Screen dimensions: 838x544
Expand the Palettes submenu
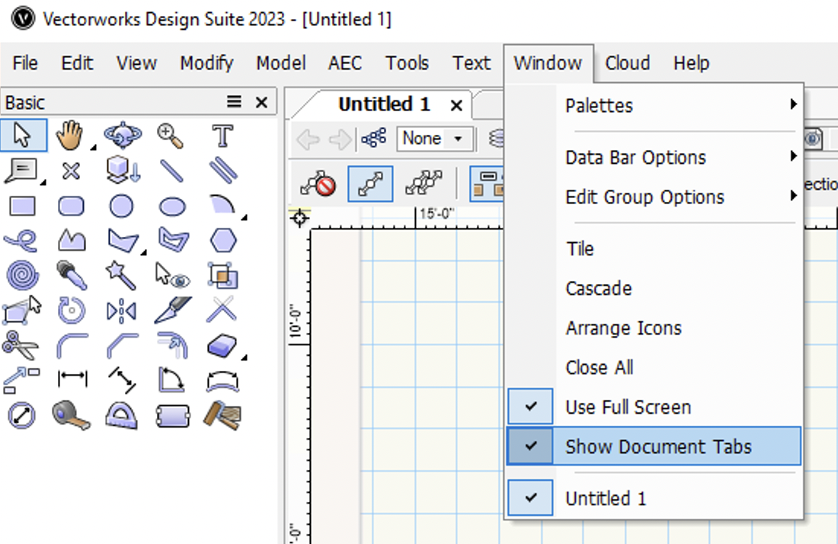[600, 105]
